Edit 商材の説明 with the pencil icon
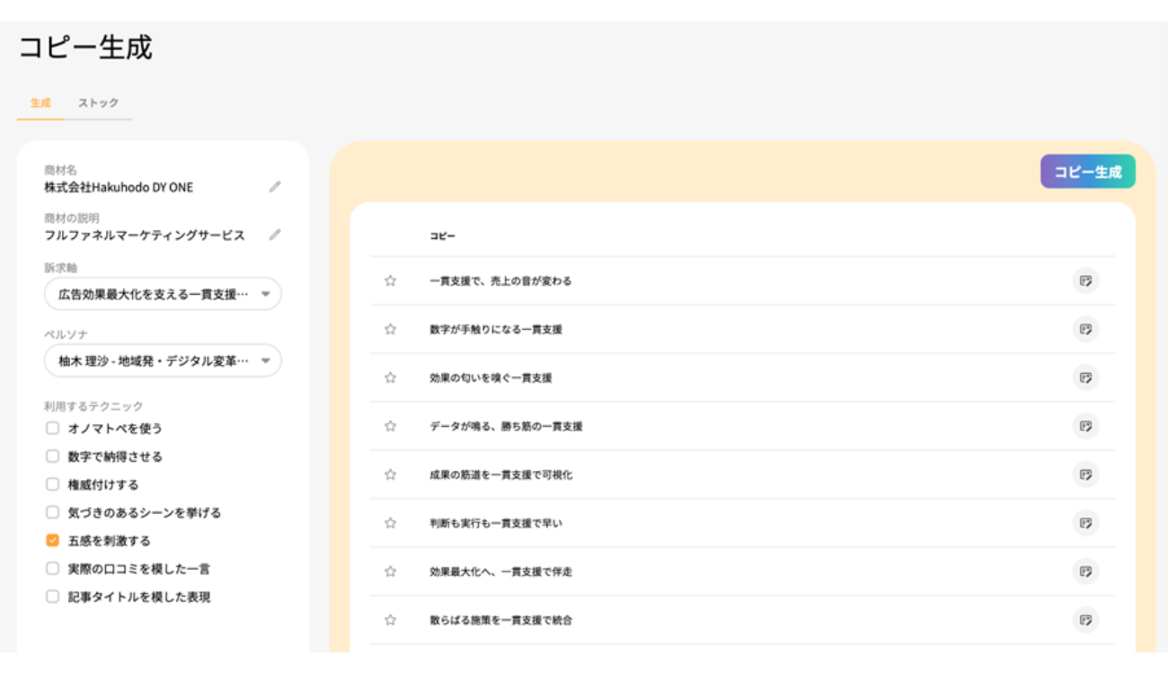1168x674 pixels. 275,235
